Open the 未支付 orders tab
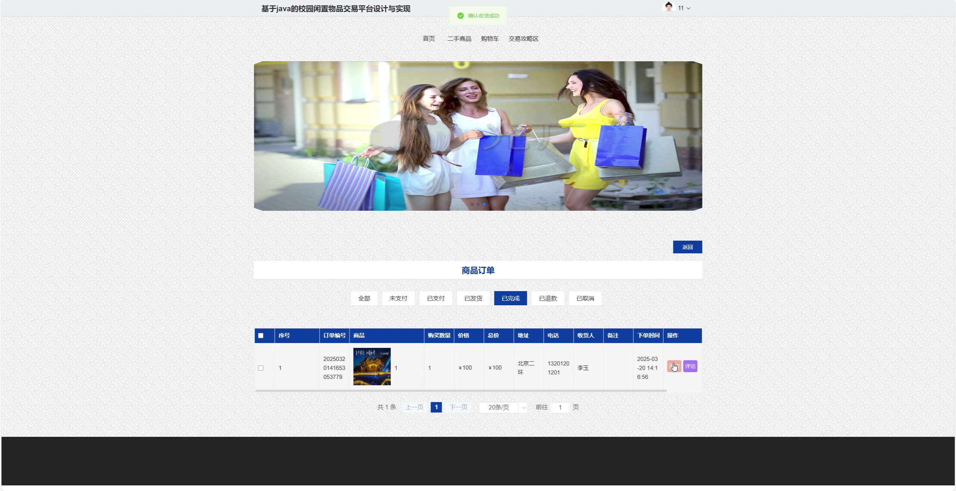 [398, 298]
